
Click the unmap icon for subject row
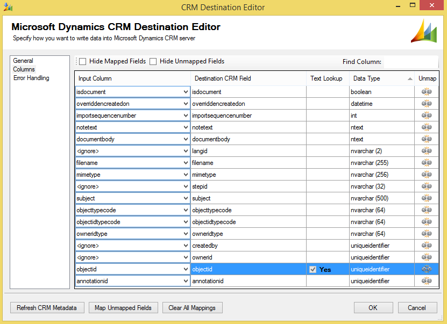427,198
